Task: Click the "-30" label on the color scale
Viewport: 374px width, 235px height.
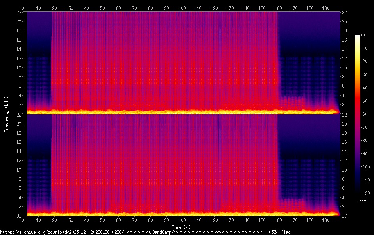Action: pos(364,75)
